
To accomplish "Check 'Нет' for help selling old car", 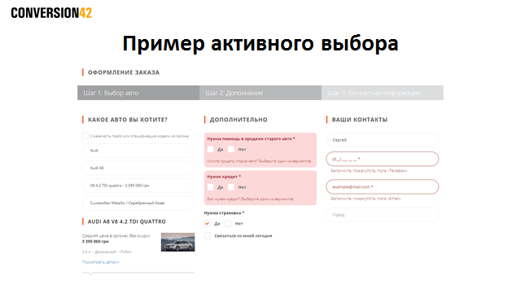I will click(231, 149).
